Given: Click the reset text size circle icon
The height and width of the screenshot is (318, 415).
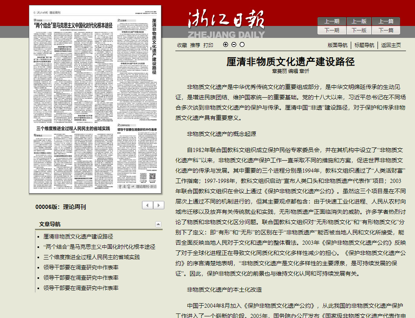Looking at the screenshot, I should (x=242, y=44).
